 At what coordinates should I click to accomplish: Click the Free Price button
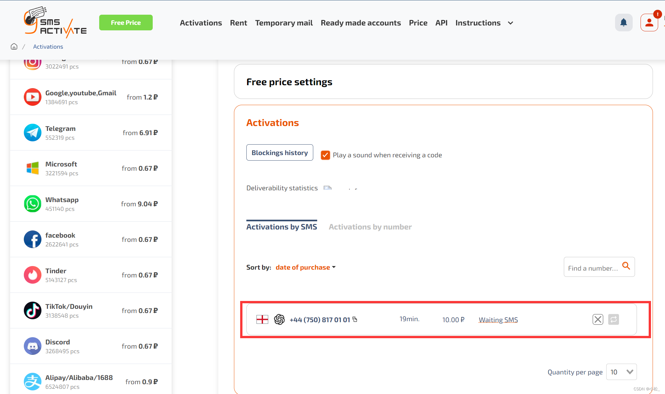pyautogui.click(x=126, y=23)
